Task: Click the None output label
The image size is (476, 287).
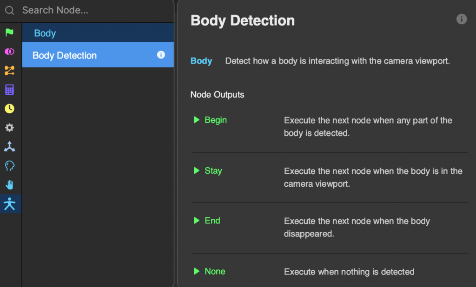Action: 215,271
